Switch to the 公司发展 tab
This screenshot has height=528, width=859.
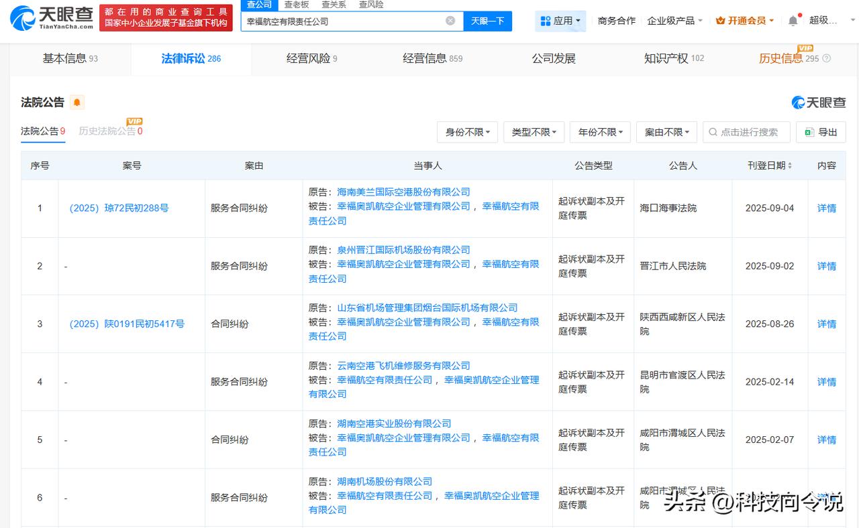(x=554, y=58)
